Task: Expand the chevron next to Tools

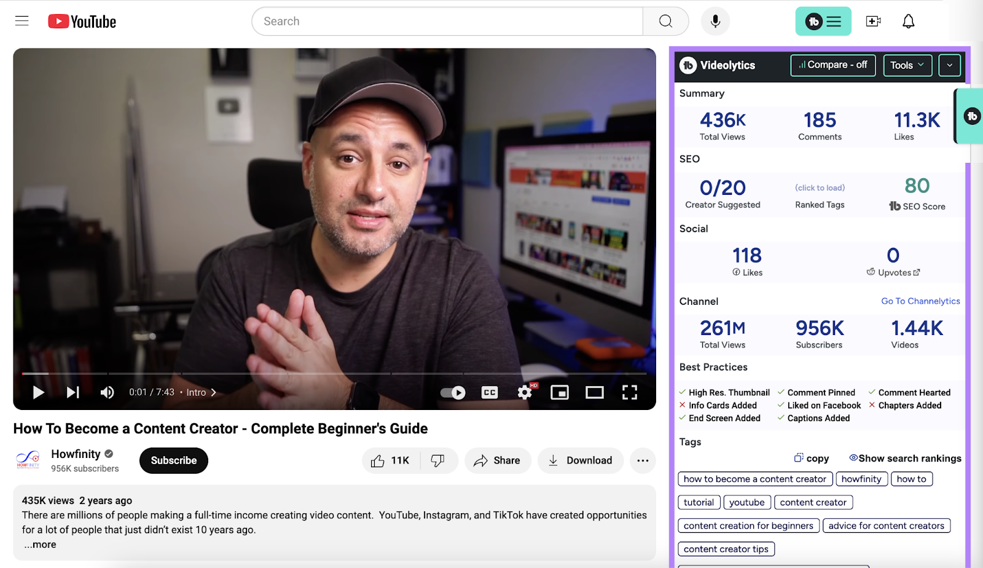Action: click(x=949, y=65)
